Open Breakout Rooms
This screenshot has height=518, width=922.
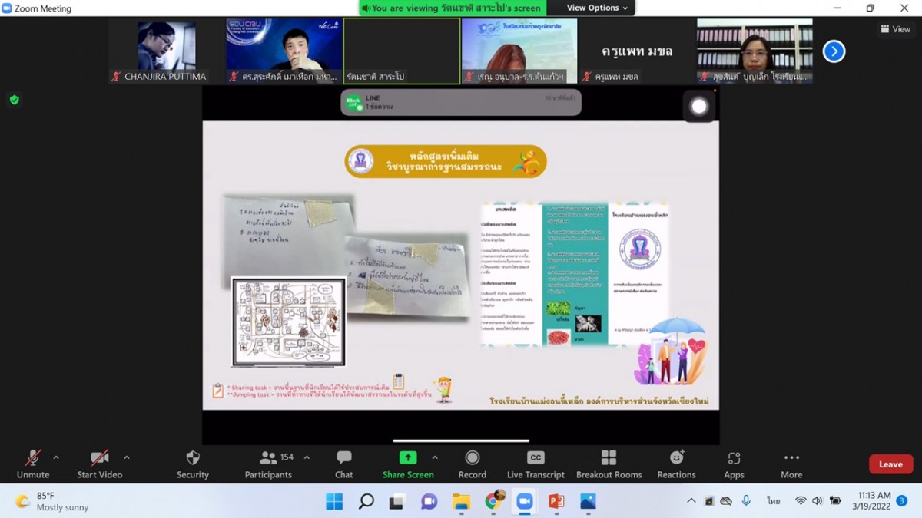[x=609, y=464]
